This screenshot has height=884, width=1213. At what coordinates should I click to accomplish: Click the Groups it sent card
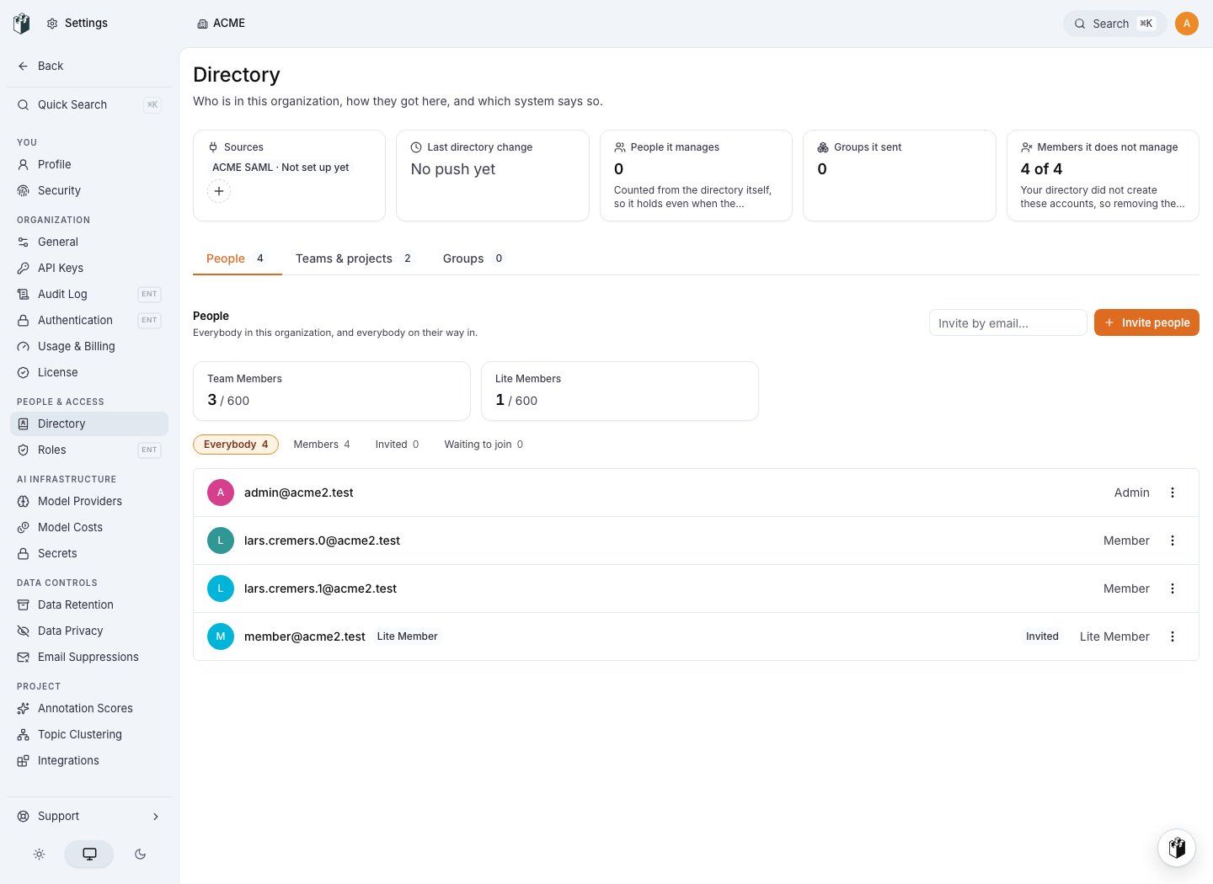click(900, 175)
